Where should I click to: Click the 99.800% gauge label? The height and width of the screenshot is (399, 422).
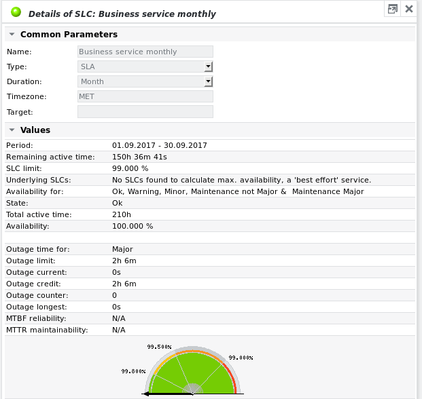(133, 371)
